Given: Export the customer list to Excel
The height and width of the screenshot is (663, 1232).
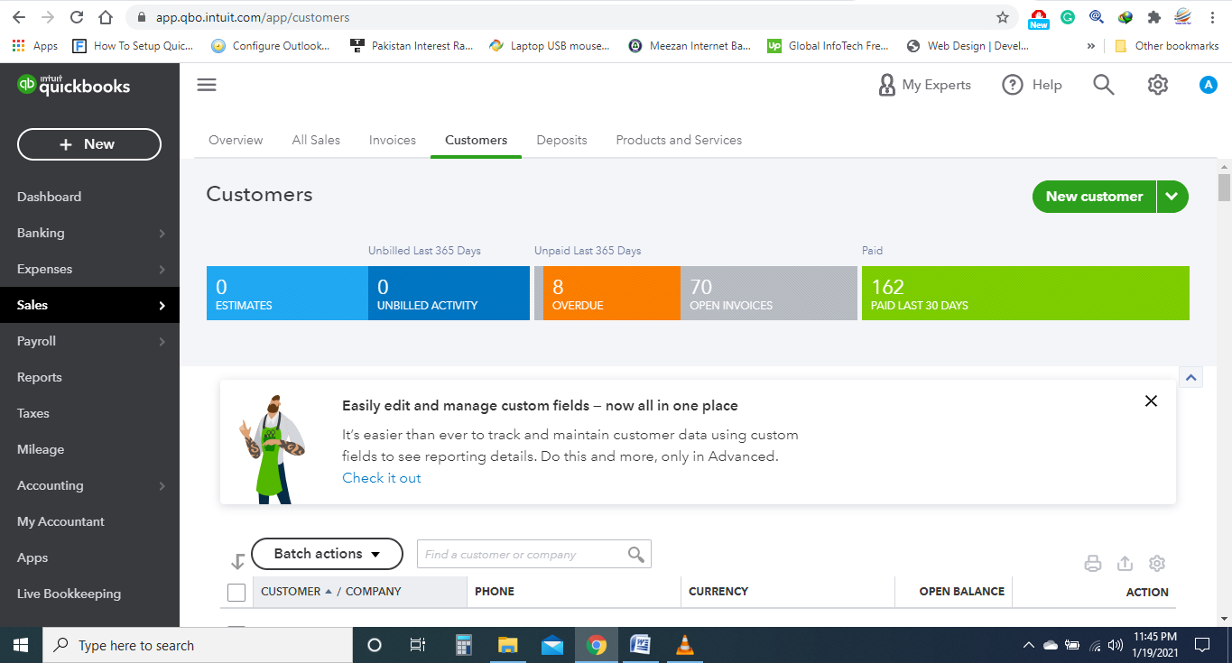Looking at the screenshot, I should pyautogui.click(x=1125, y=564).
